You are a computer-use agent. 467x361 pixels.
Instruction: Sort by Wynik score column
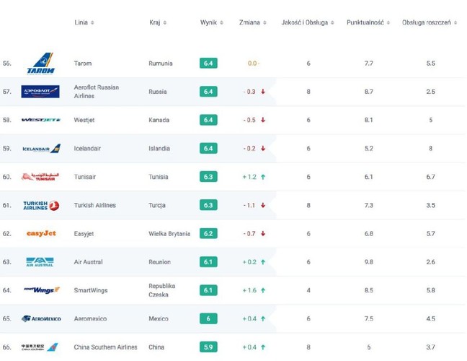point(211,22)
